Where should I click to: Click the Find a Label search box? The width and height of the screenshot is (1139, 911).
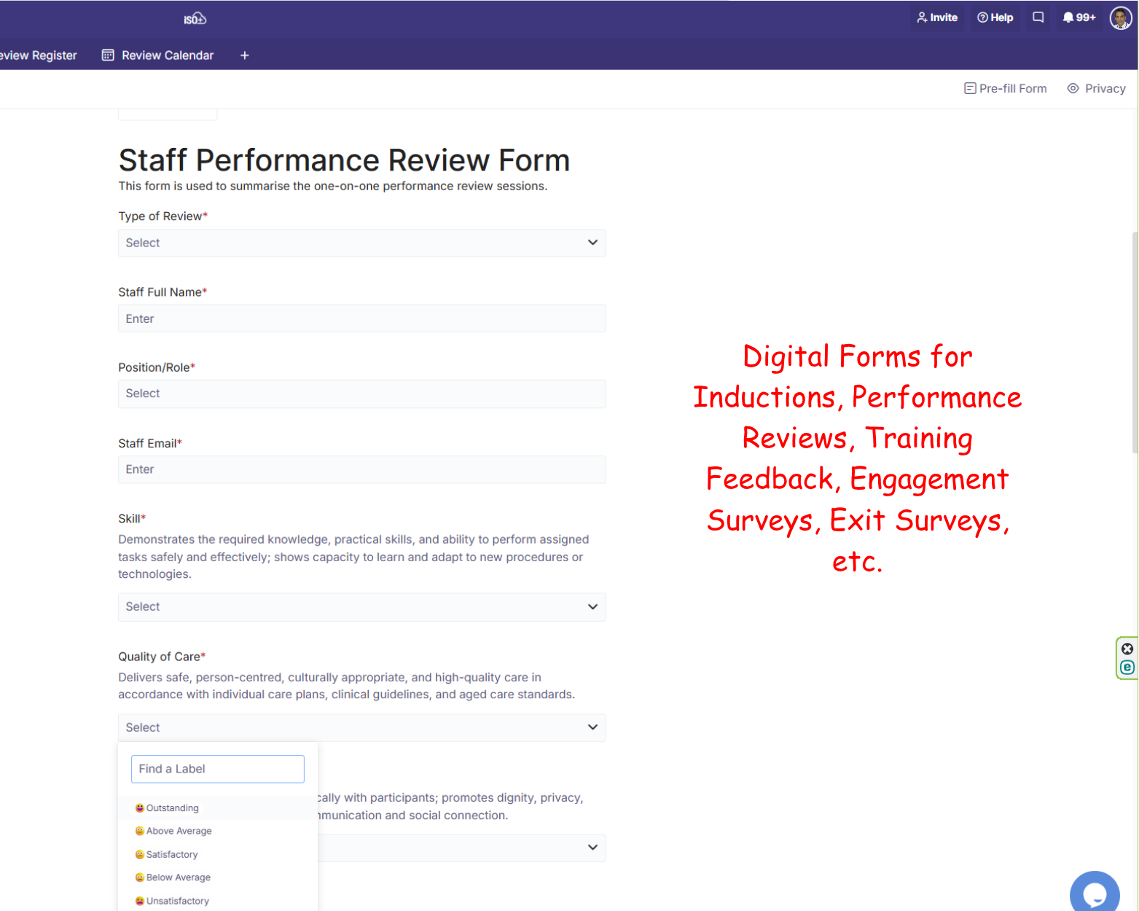tap(217, 769)
